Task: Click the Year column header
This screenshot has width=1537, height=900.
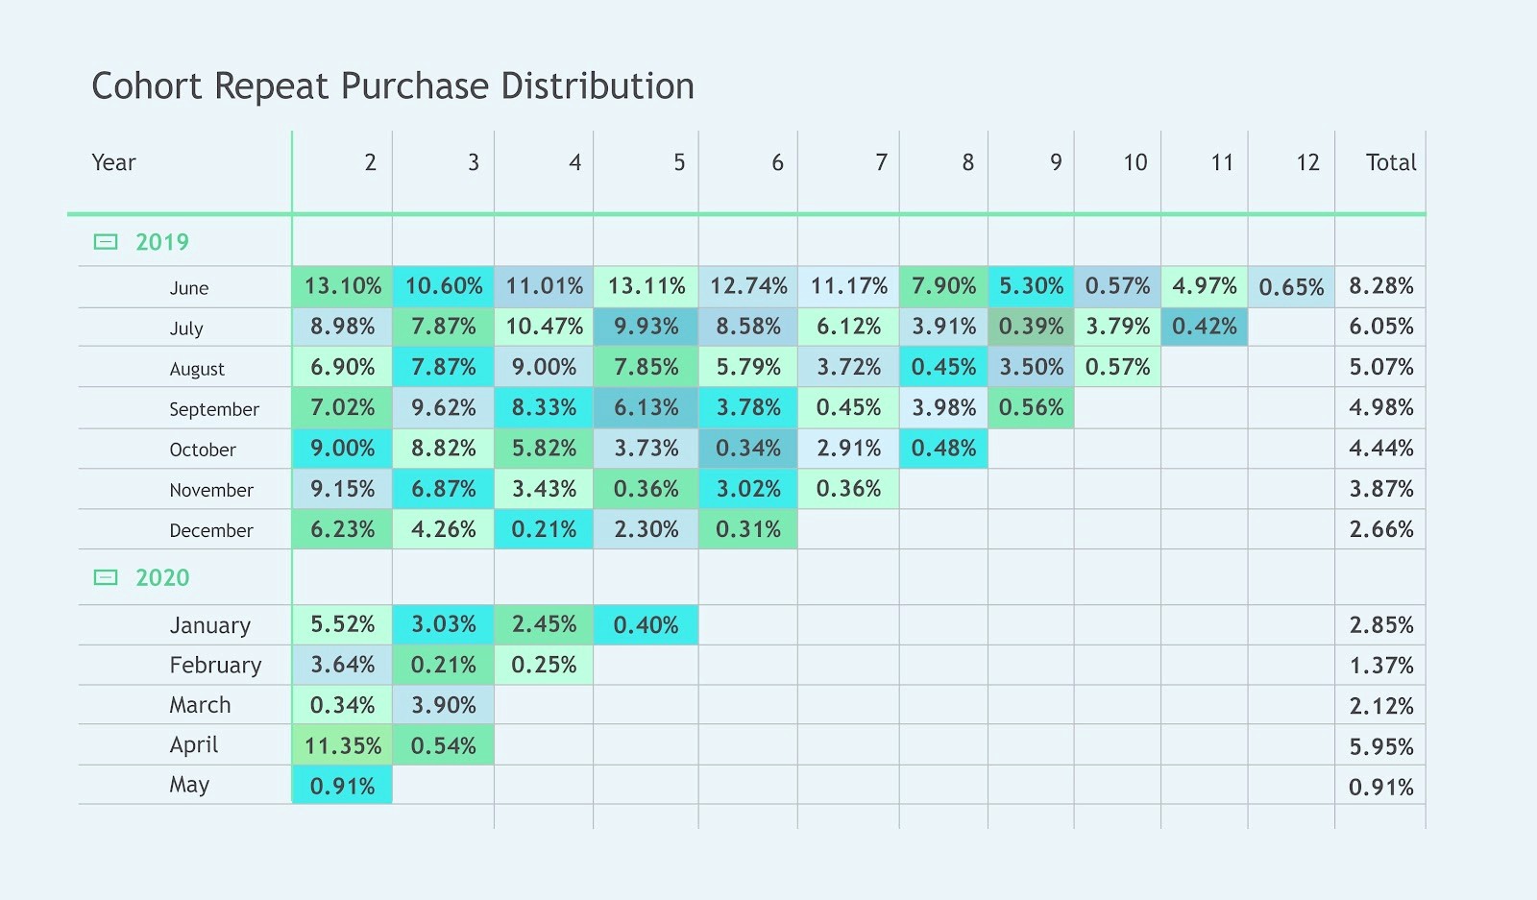Action: pos(113,162)
